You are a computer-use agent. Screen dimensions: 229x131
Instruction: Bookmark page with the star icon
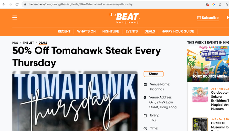227,4
